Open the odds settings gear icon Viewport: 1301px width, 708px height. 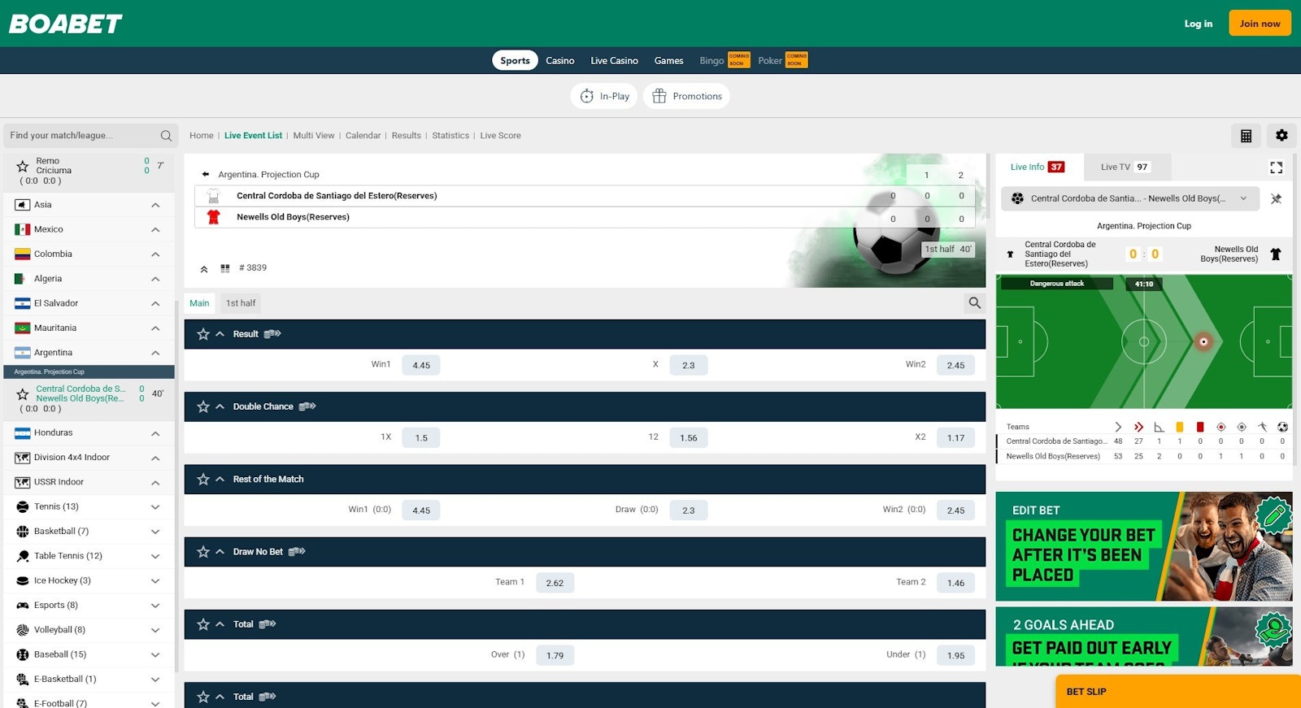1281,136
